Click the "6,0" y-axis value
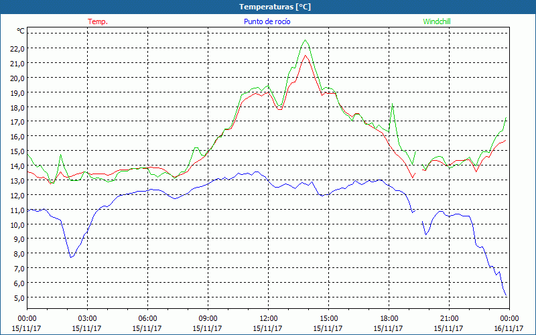This screenshot has width=536, height=335. pos(19,283)
